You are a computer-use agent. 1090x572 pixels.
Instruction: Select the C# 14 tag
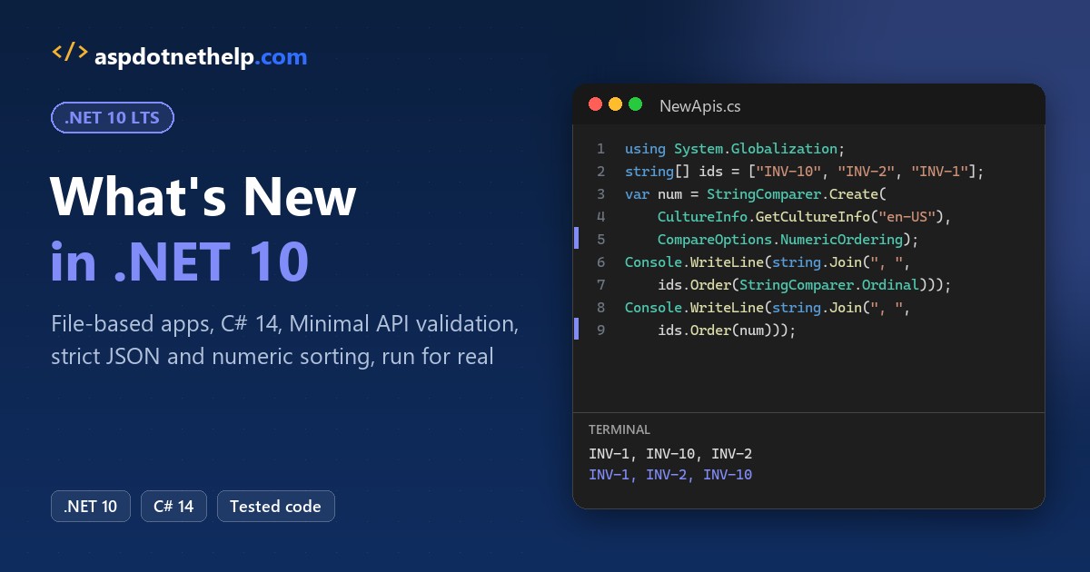(x=173, y=507)
